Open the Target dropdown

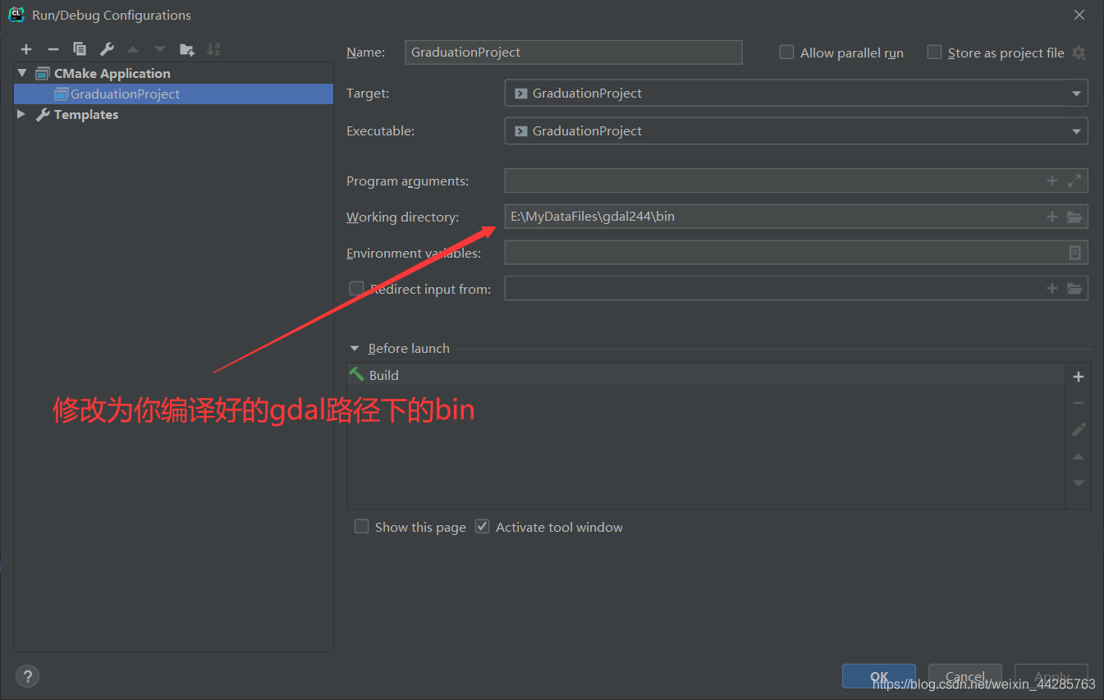(x=796, y=93)
